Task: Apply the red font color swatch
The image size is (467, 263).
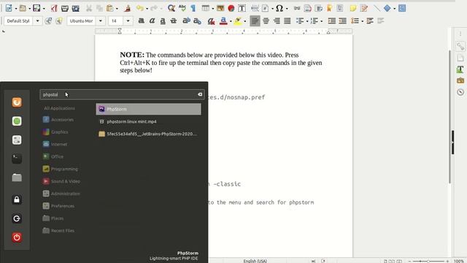Action: pos(223,20)
